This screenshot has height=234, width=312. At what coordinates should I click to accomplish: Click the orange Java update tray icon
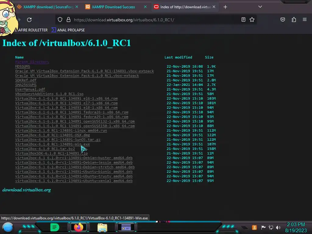pos(254,227)
